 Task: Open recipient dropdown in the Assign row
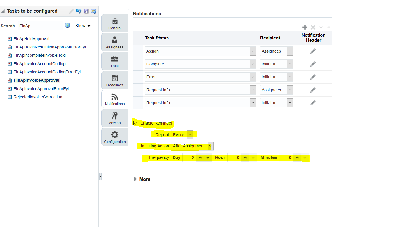point(290,51)
